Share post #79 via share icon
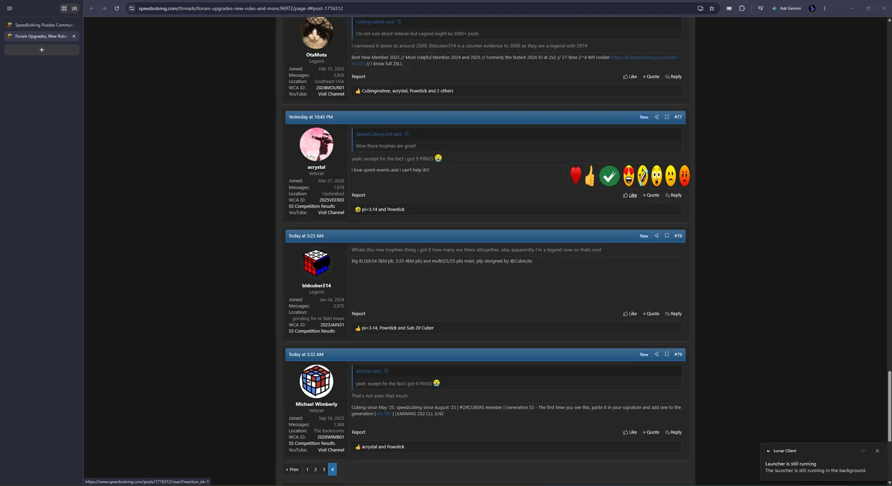The image size is (892, 486). (x=656, y=354)
